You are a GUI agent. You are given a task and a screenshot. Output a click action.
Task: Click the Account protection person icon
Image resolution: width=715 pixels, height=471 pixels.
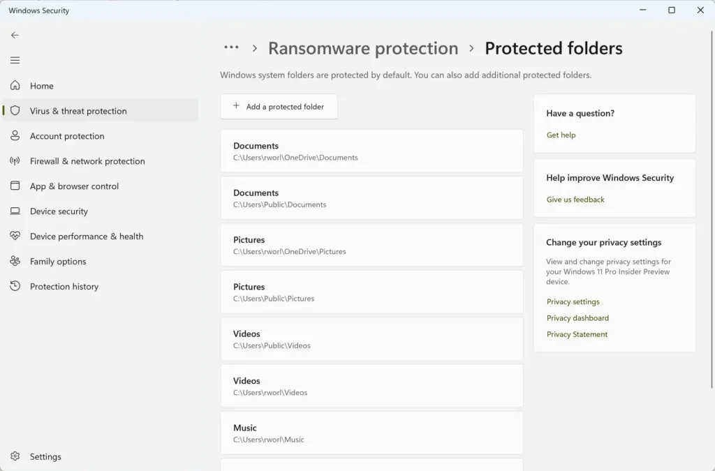pos(15,136)
